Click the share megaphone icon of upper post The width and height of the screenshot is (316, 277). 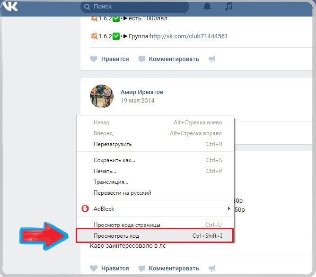click(212, 59)
